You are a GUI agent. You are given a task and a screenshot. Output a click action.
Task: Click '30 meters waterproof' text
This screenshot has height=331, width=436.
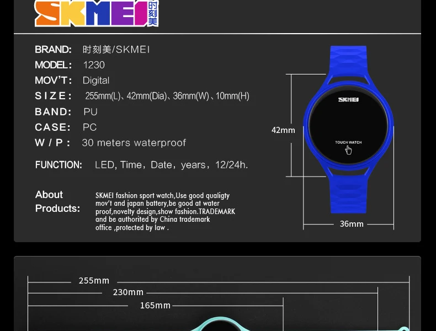tap(134, 143)
